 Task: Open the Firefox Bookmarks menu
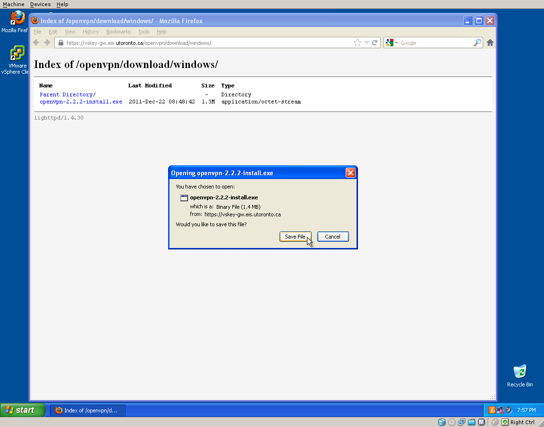(119, 32)
